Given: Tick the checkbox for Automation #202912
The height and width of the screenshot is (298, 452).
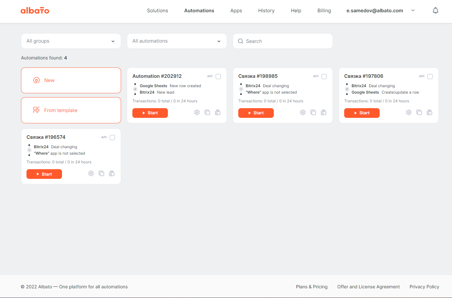Looking at the screenshot, I should tap(218, 77).
